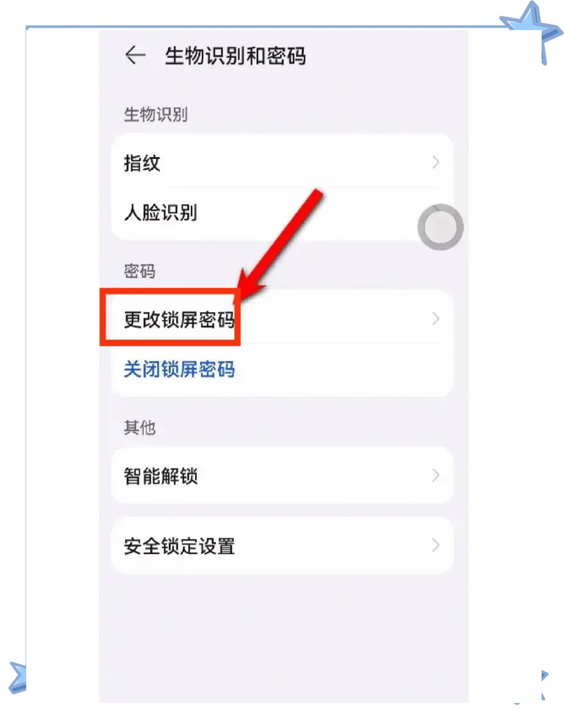Select 更改锁屏密码 to change password
This screenshot has width=564, height=713.
(178, 319)
